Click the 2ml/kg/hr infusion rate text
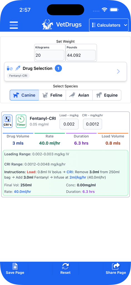 [x=78, y=177]
